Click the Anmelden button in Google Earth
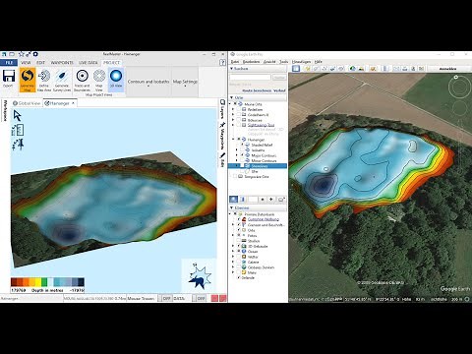The height and width of the screenshot is (354, 472). (448, 69)
